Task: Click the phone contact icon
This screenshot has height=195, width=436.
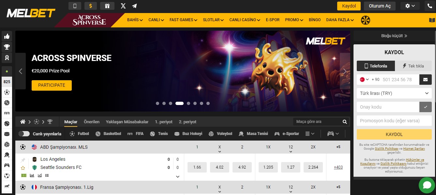Action: (x=429, y=6)
